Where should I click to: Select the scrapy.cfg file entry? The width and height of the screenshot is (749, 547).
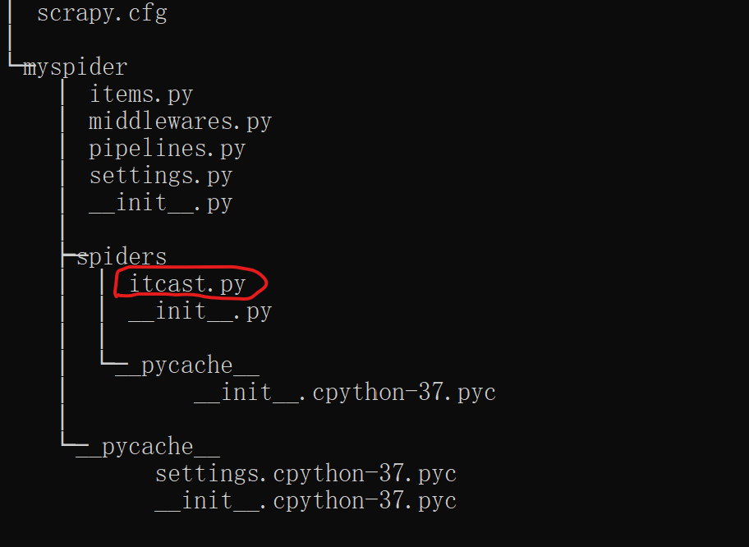[x=102, y=12]
